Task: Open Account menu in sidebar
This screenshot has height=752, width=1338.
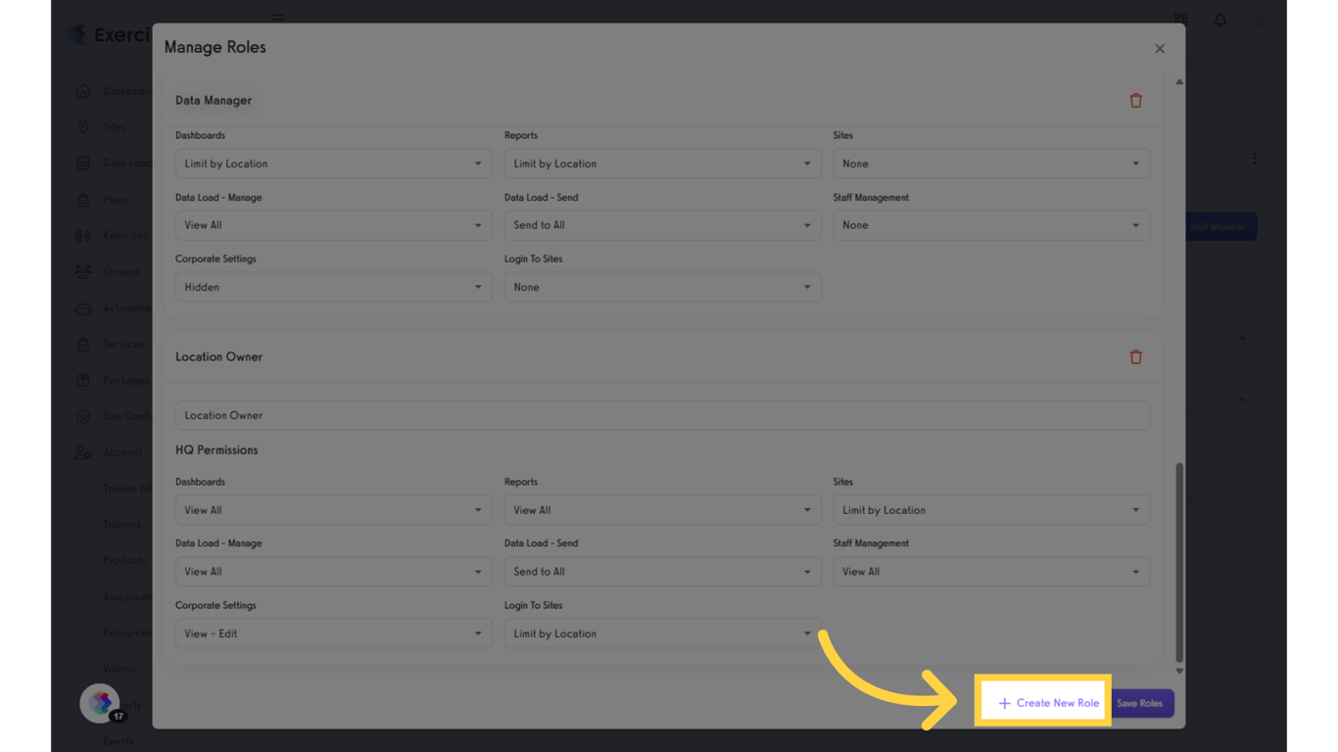Action: click(x=121, y=452)
